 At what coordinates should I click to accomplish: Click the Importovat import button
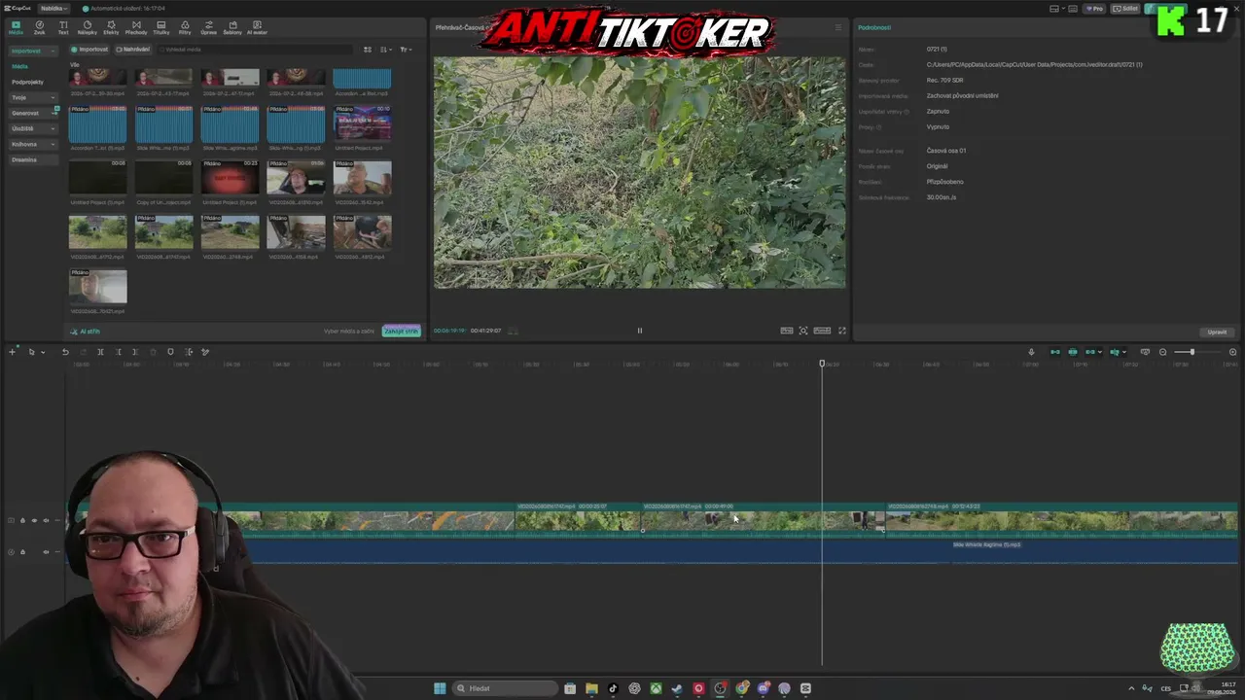coord(89,50)
